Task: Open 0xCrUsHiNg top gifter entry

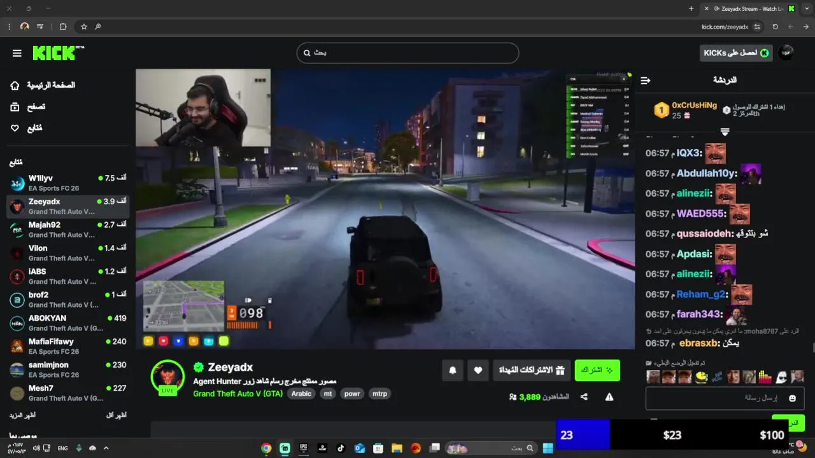Action: click(686, 110)
